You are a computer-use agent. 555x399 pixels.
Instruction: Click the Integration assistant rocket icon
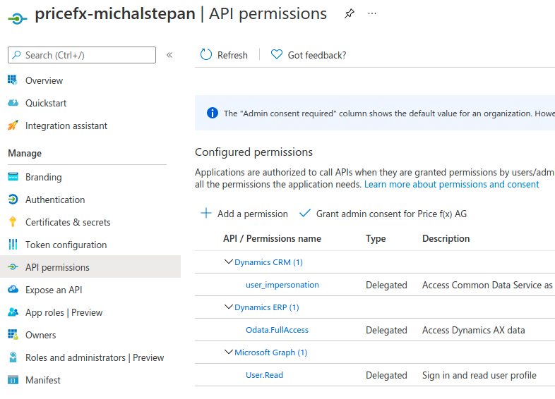(x=13, y=125)
